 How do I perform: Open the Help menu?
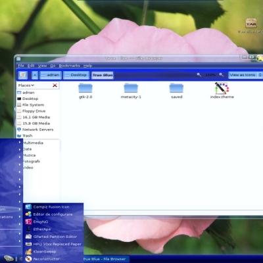pos(87,66)
